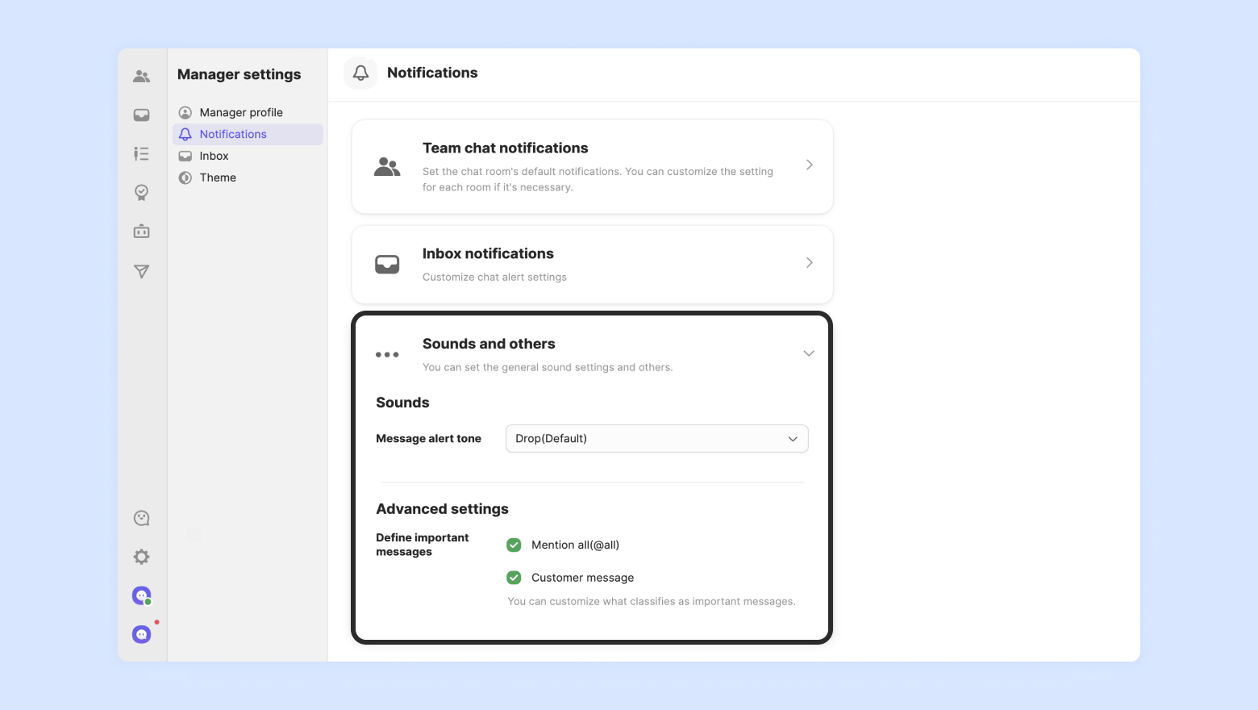This screenshot has width=1258, height=710.
Task: Click the three dots icon beside Sounds and others
Action: pos(387,354)
